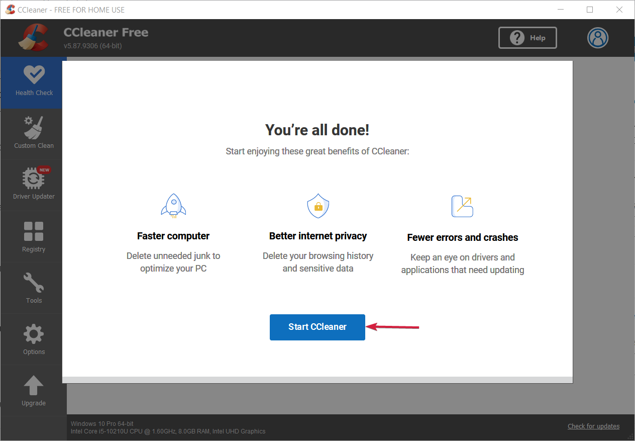Click the CCleaner logo in the header
This screenshot has height=441, width=635.
[x=33, y=38]
